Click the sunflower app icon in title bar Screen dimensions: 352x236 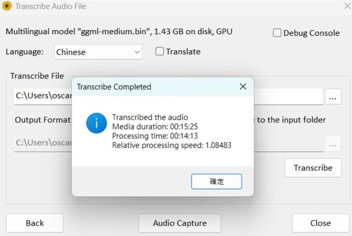click(7, 7)
